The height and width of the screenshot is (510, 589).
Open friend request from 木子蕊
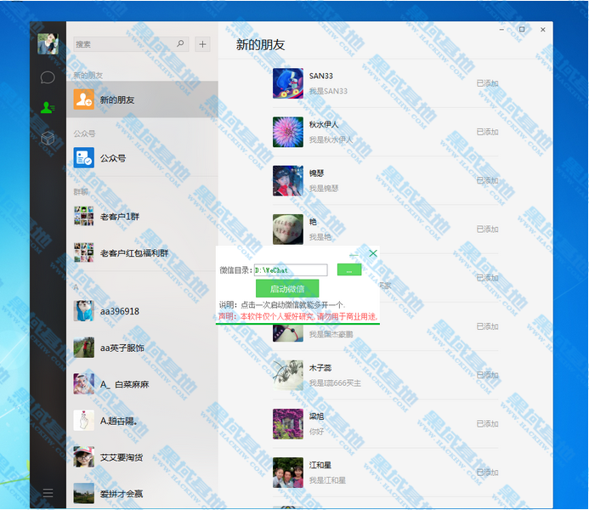tap(385, 375)
